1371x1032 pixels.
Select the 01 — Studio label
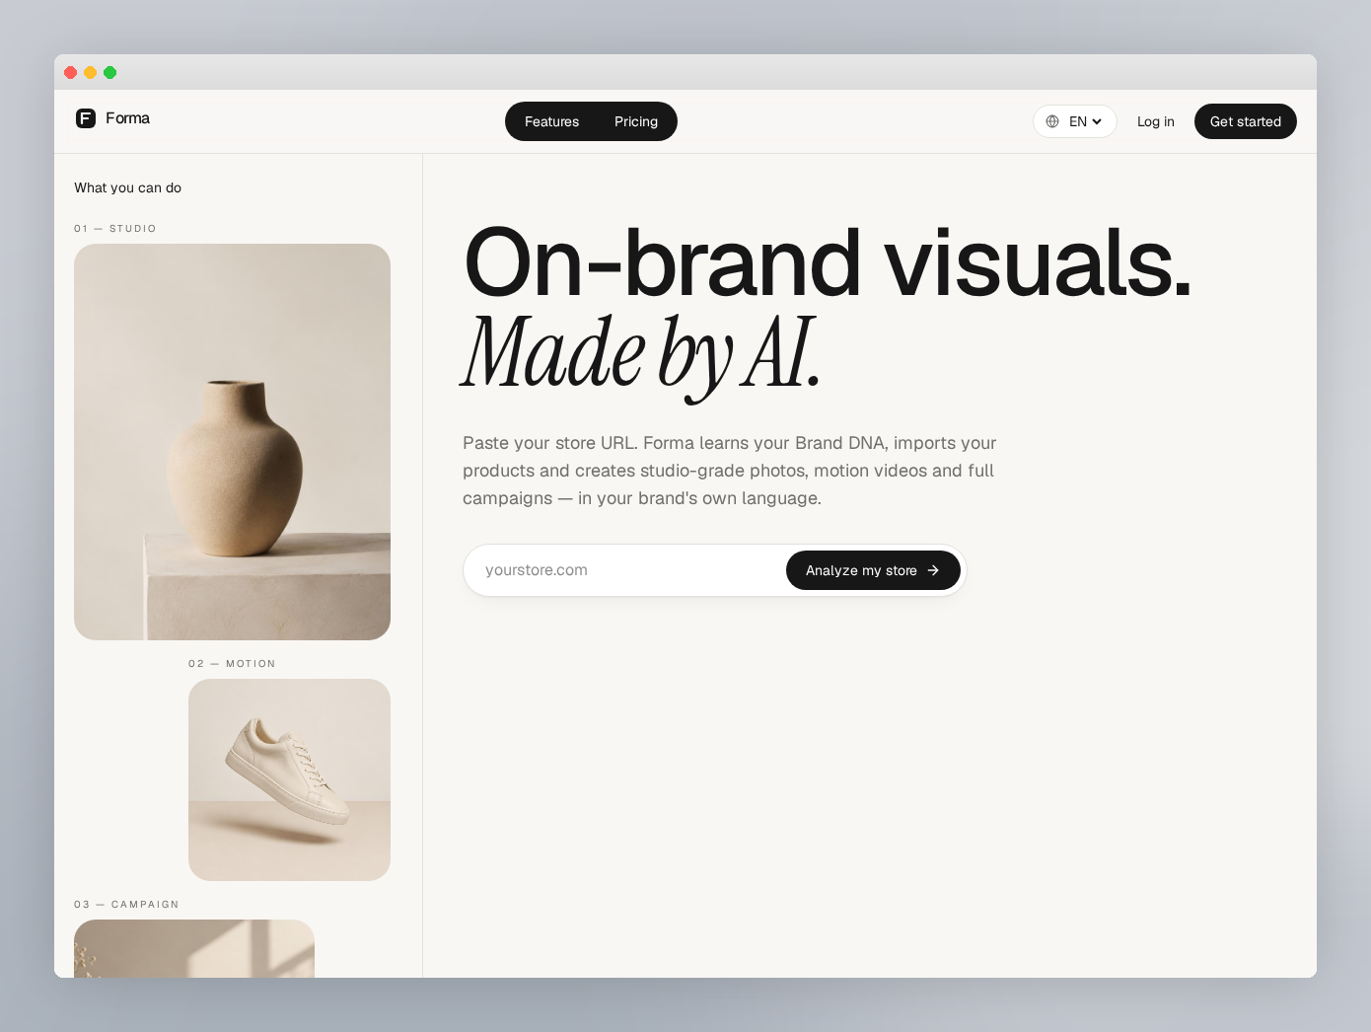pyautogui.click(x=115, y=228)
